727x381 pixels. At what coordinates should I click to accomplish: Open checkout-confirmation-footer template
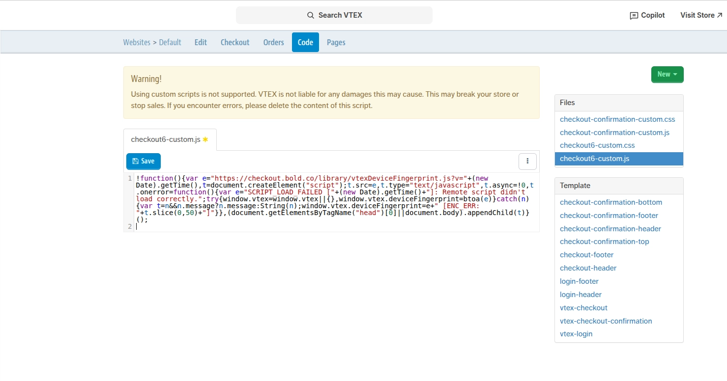click(x=609, y=216)
